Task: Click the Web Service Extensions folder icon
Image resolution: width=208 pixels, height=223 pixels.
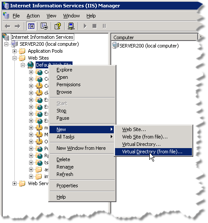Action: coord(22,183)
